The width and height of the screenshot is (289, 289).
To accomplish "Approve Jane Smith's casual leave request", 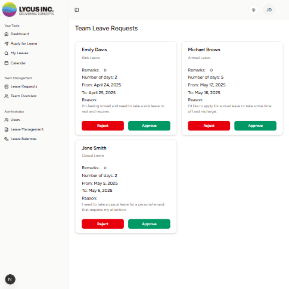I will [x=149, y=224].
